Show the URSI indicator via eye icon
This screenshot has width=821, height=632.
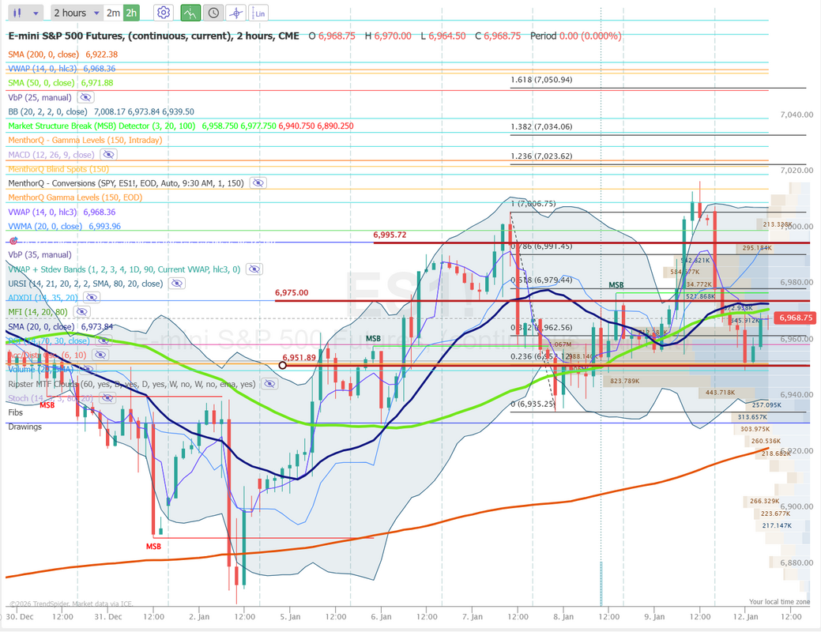(x=175, y=284)
